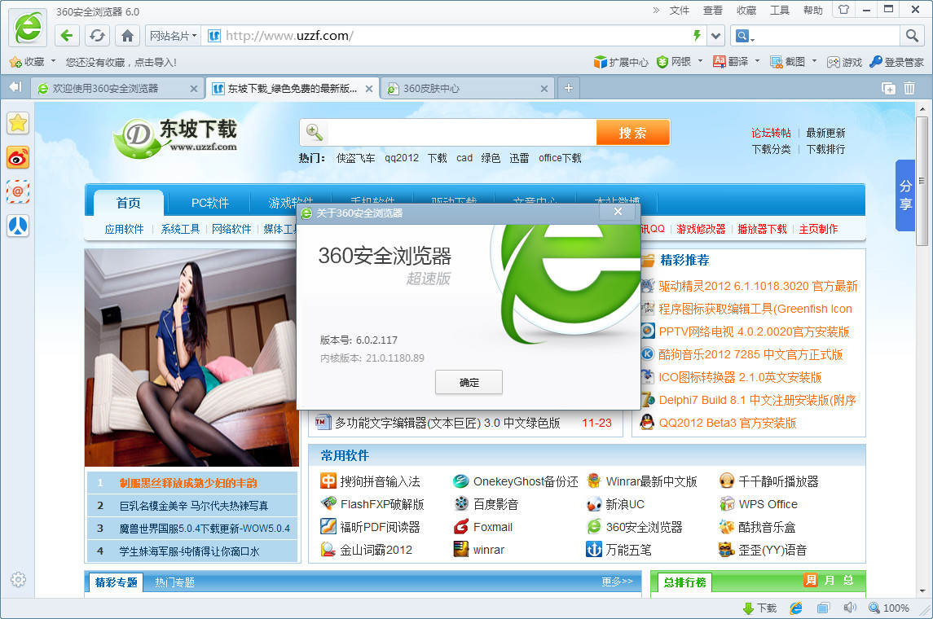Open the 帮助 menu
This screenshot has width=933, height=619.
(x=812, y=10)
